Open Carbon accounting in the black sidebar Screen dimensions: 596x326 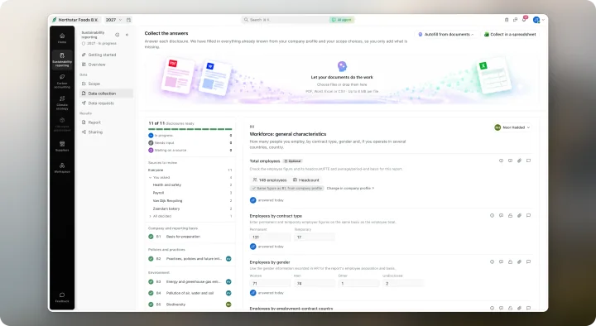pos(62,81)
